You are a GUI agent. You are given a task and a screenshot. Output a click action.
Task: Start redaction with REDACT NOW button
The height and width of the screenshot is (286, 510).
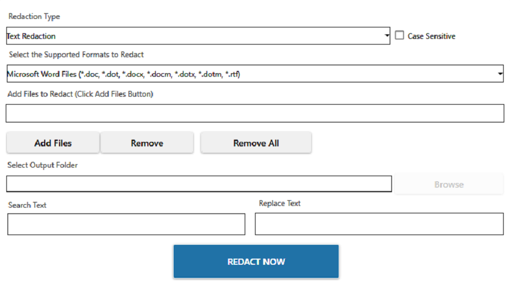click(256, 261)
